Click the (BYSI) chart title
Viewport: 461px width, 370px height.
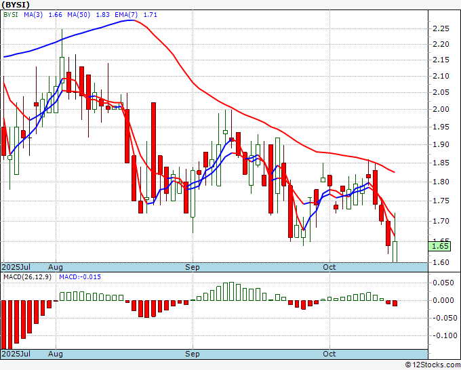pos(16,5)
